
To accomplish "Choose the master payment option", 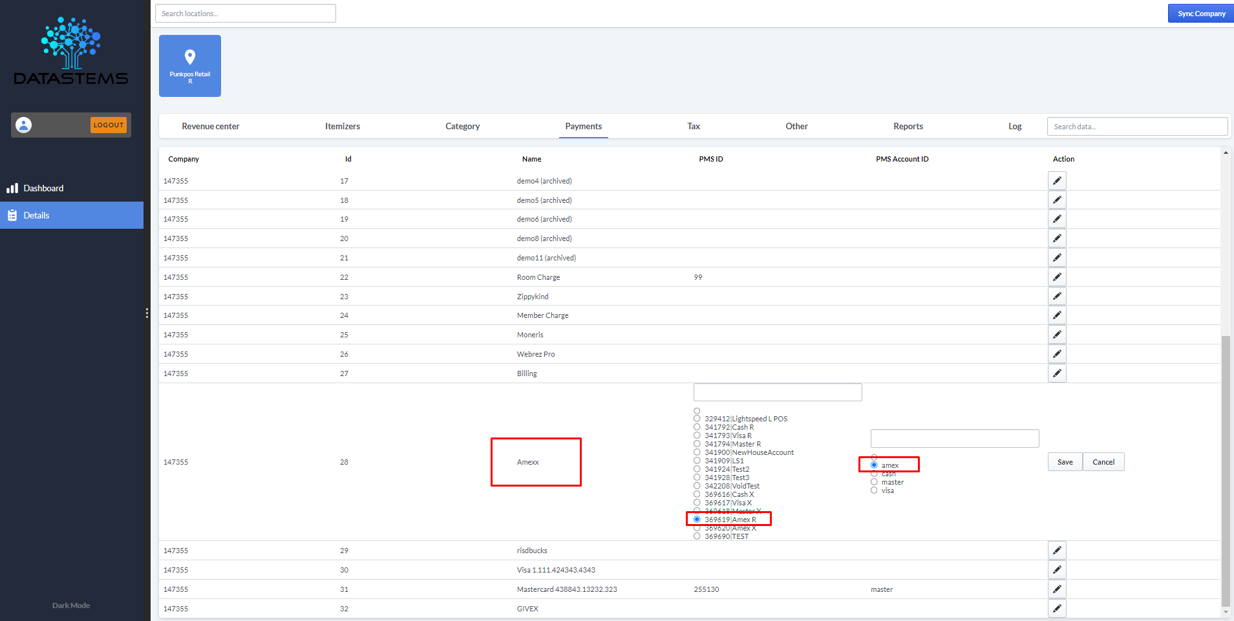I will tap(874, 481).
